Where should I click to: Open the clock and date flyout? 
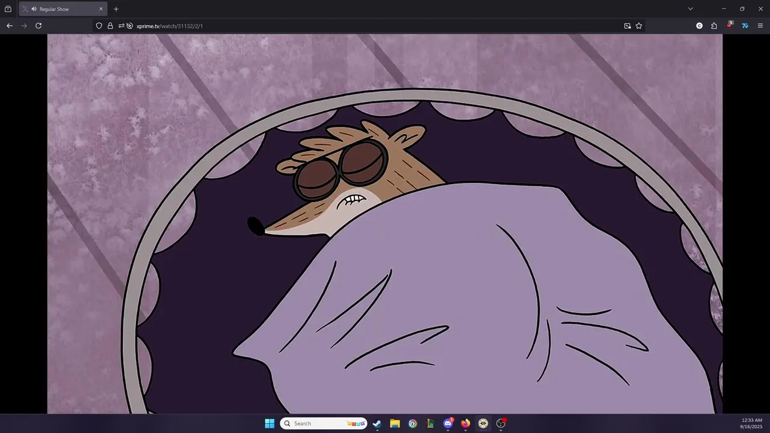tap(752, 423)
